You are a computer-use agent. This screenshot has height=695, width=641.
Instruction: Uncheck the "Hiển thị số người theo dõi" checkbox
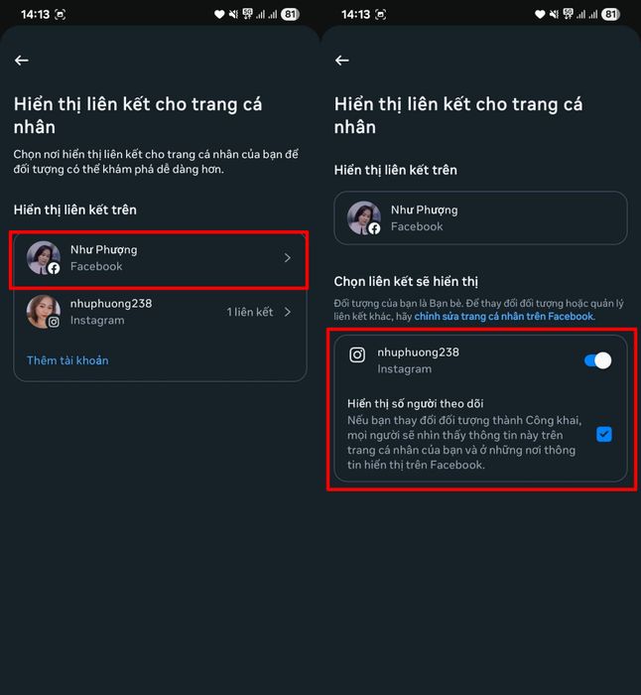click(x=604, y=434)
